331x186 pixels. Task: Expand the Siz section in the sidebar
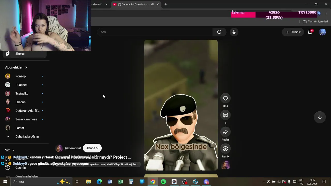(x=10, y=150)
